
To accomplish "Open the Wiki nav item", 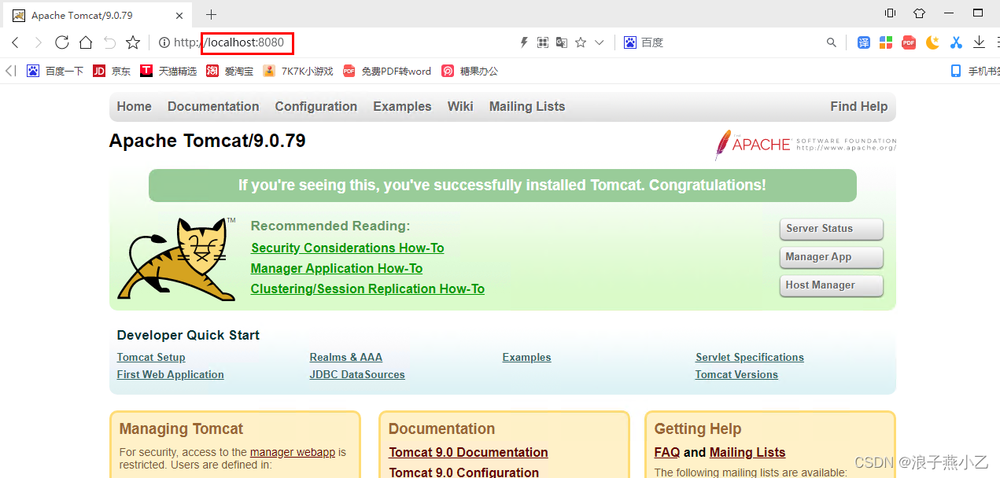I will 460,106.
